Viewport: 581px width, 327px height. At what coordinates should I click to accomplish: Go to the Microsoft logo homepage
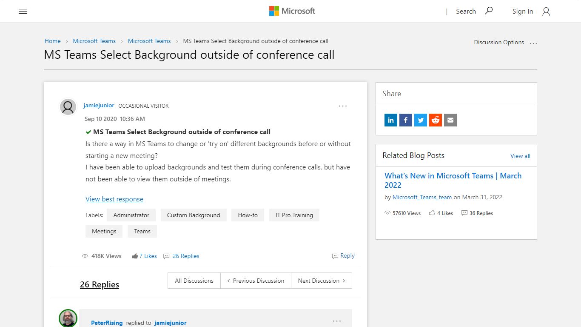pos(292,11)
